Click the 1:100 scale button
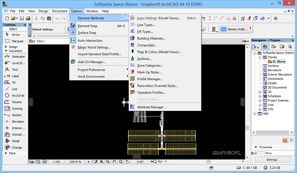This screenshot has height=173, width=297. click(x=56, y=162)
